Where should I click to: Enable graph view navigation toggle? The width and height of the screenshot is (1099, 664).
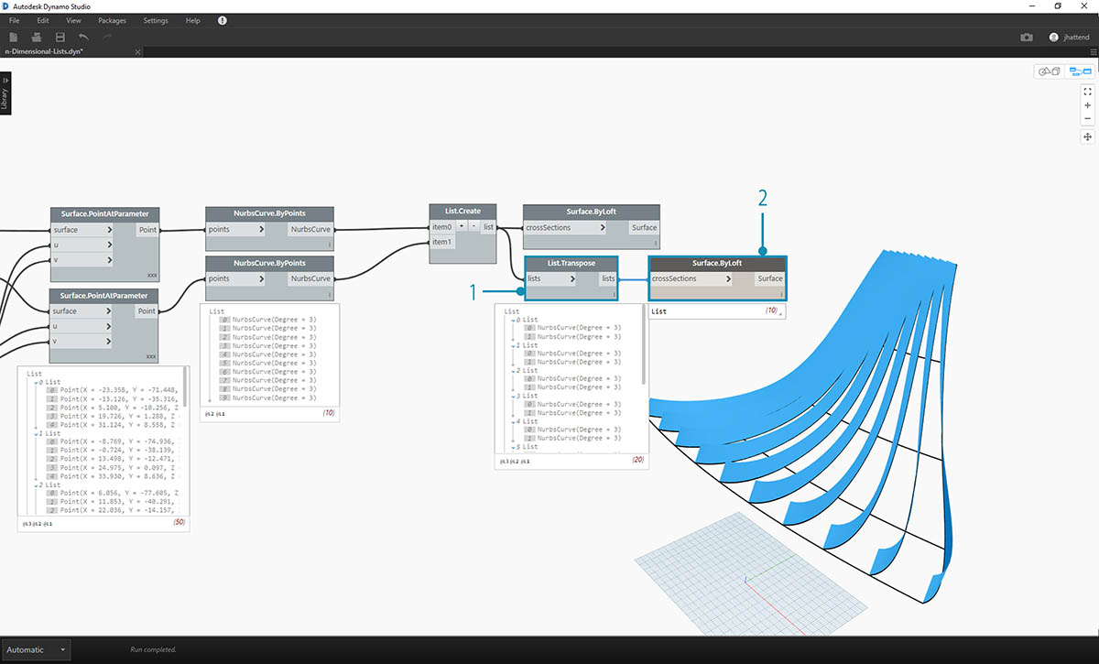click(x=1080, y=71)
